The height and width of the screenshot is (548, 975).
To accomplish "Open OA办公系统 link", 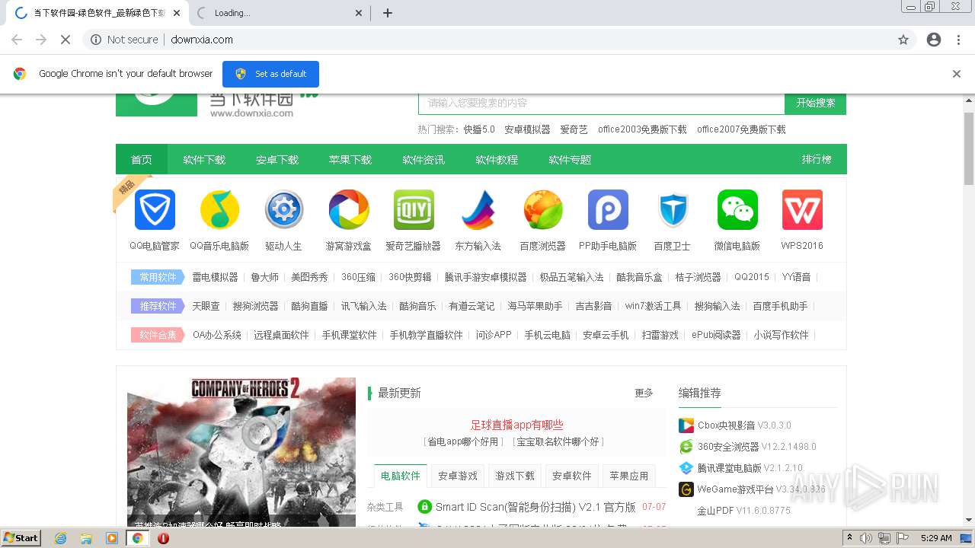I will (217, 335).
